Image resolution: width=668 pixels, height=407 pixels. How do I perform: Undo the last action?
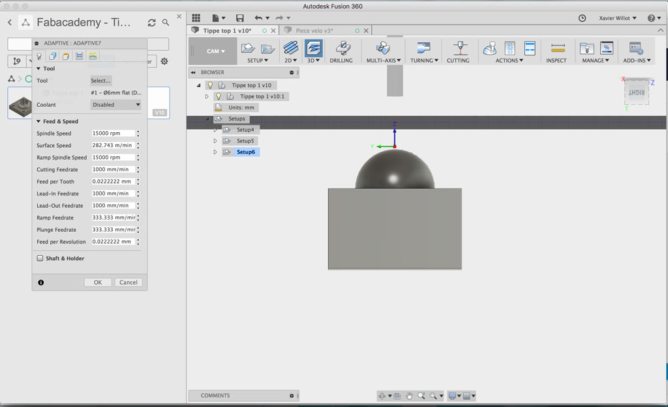point(258,18)
